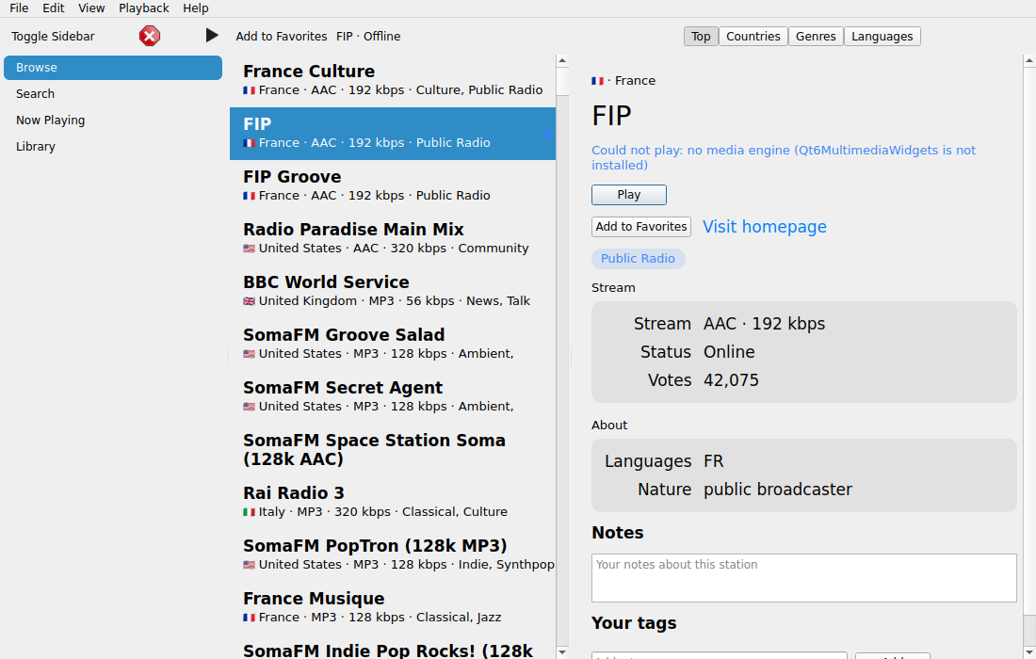Click the flag on France Musique row

click(249, 618)
